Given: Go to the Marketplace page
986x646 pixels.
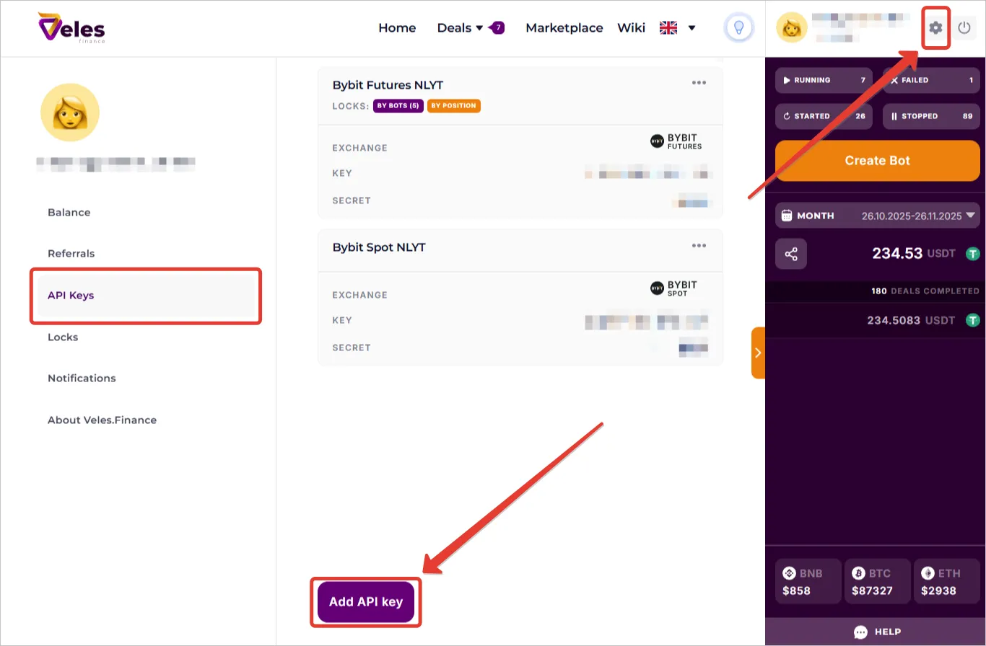Looking at the screenshot, I should tap(564, 28).
